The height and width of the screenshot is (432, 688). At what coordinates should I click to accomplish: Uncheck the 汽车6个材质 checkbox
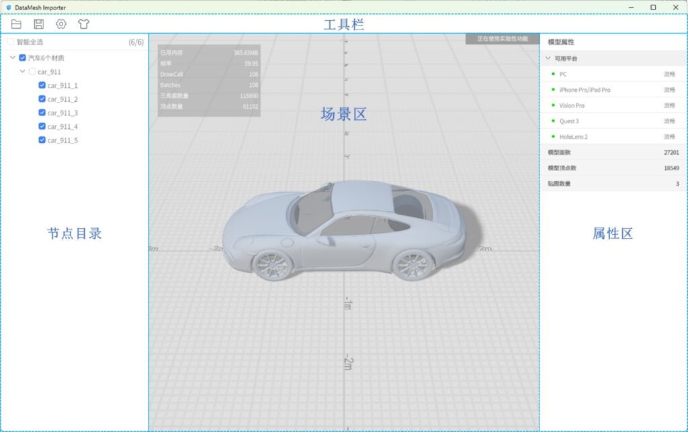click(23, 58)
